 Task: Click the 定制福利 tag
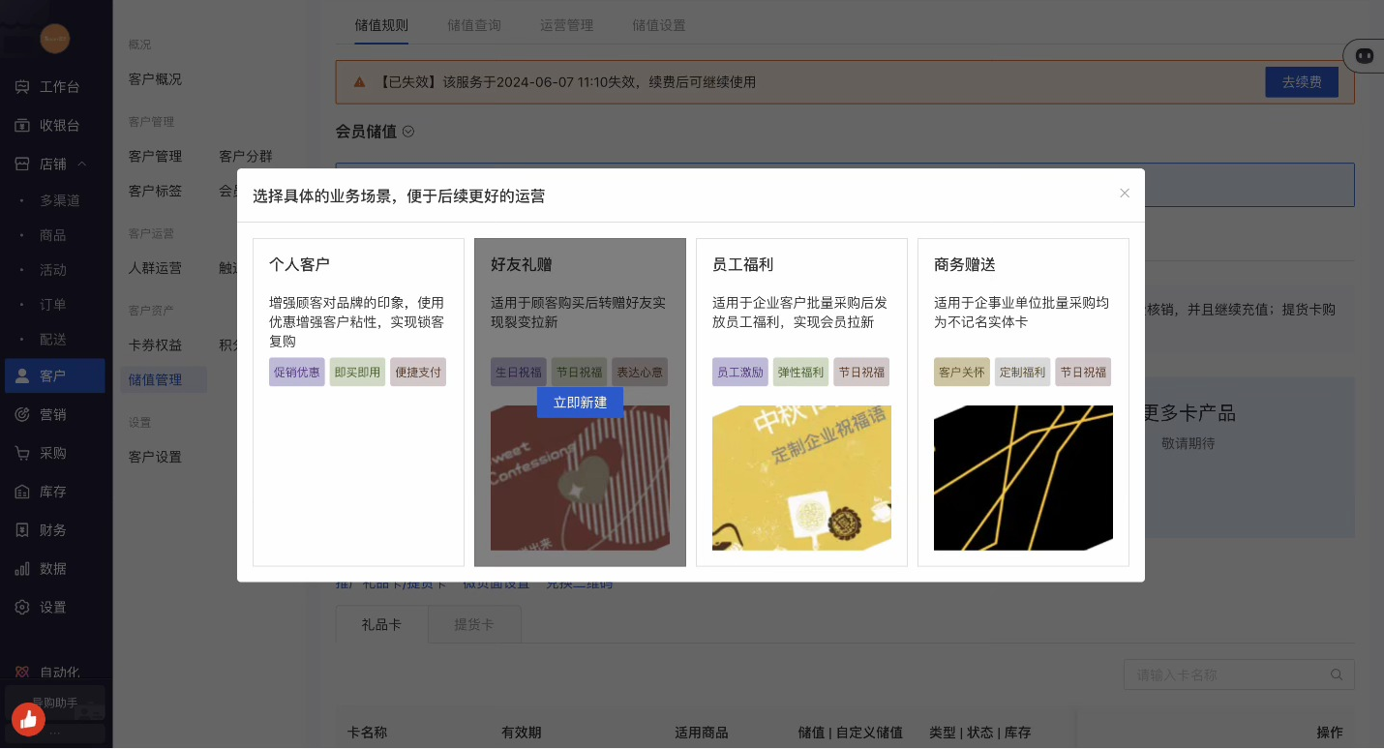[1022, 372]
